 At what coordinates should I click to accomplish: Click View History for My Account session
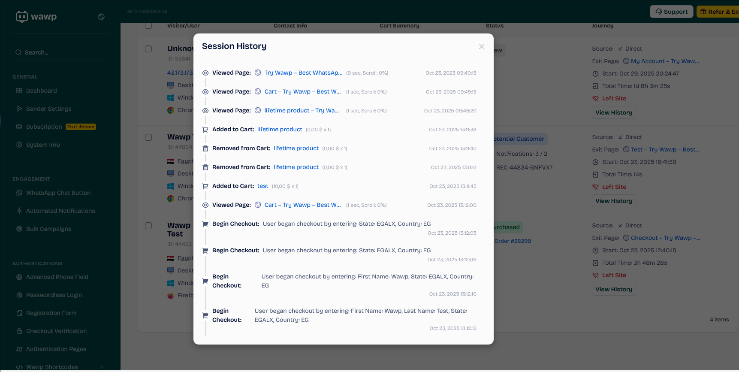614,112
